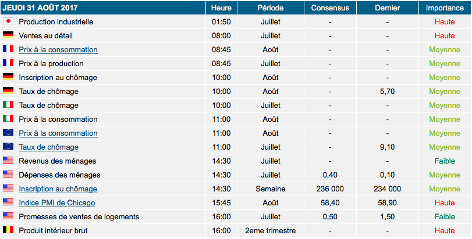Click the Consensus column header

pos(330,8)
